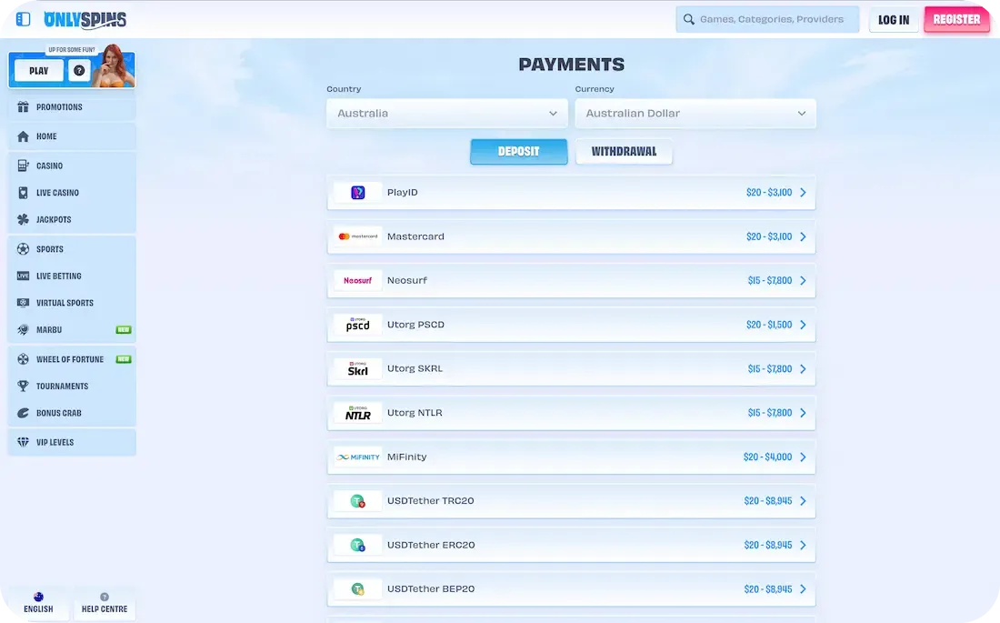The image size is (1000, 623).
Task: Click the question mark icon beside Play
Action: click(79, 71)
